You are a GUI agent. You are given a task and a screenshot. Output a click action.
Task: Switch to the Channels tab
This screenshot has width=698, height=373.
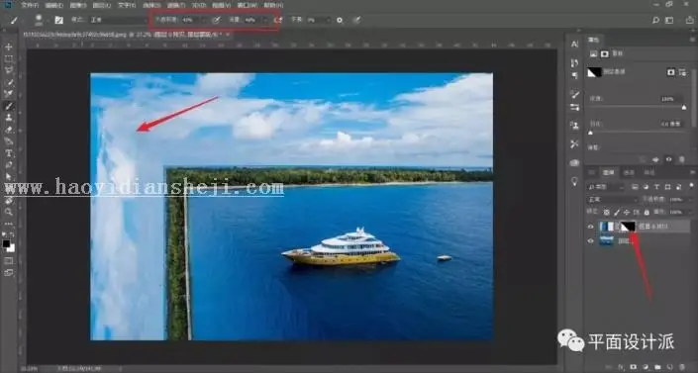629,172
